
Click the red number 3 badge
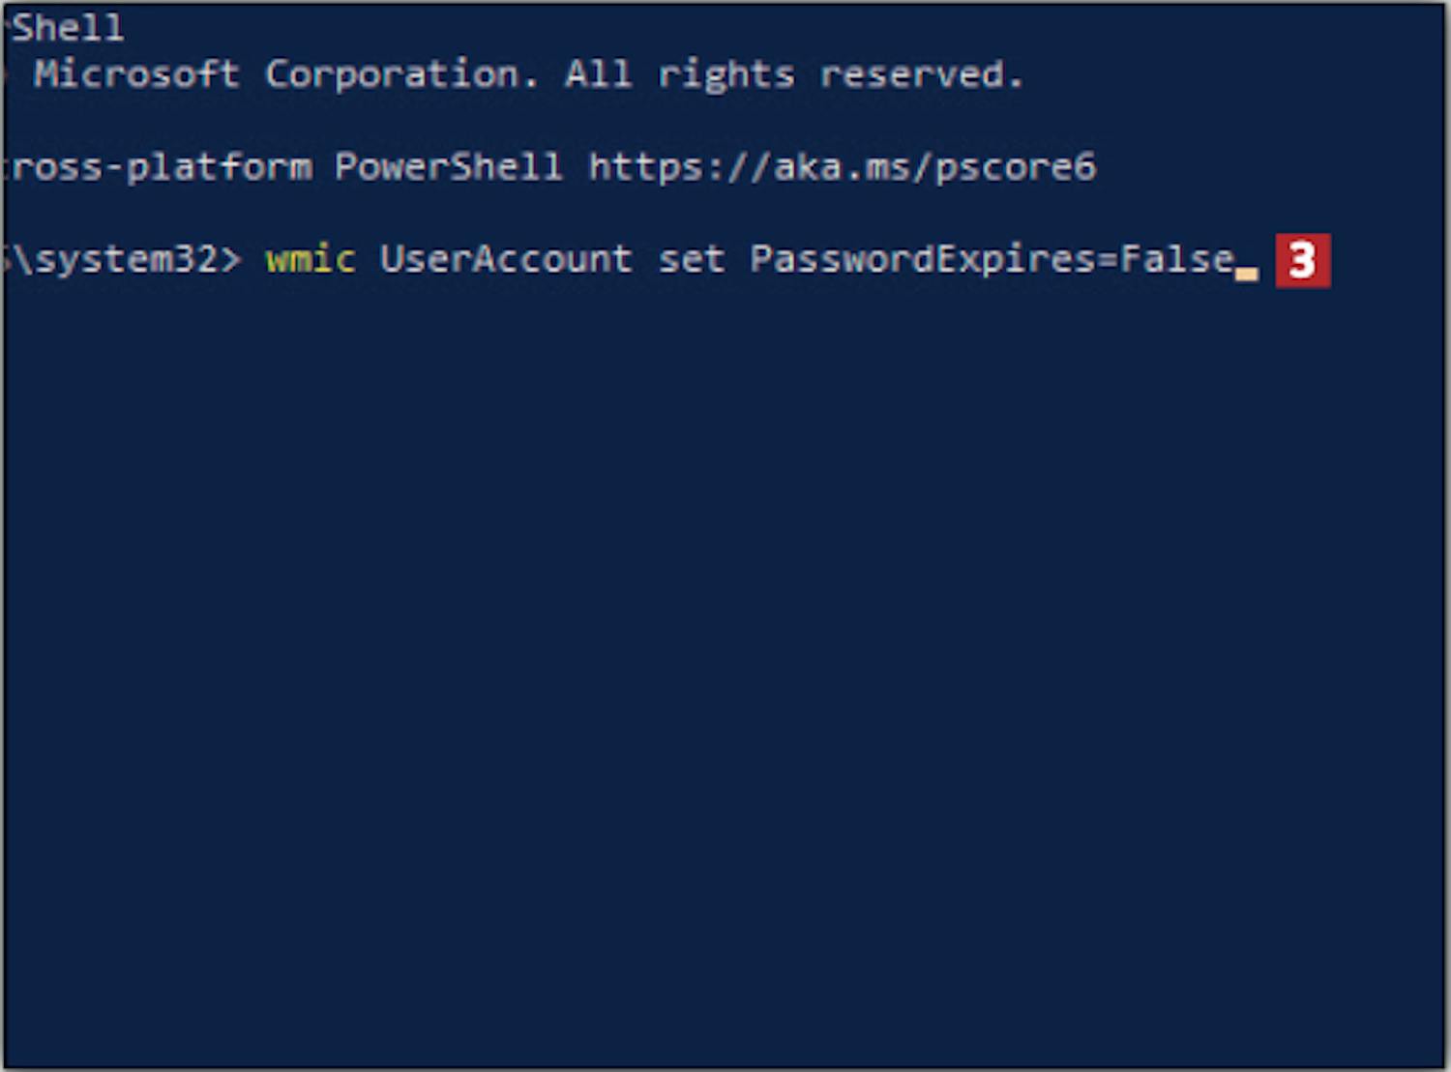click(1302, 261)
